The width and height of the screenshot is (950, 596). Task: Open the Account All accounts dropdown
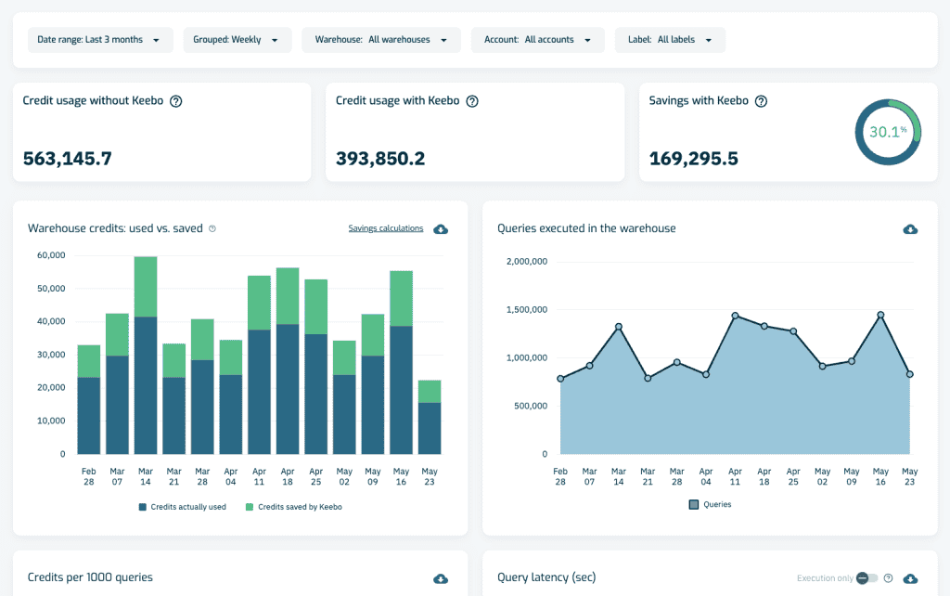point(537,40)
